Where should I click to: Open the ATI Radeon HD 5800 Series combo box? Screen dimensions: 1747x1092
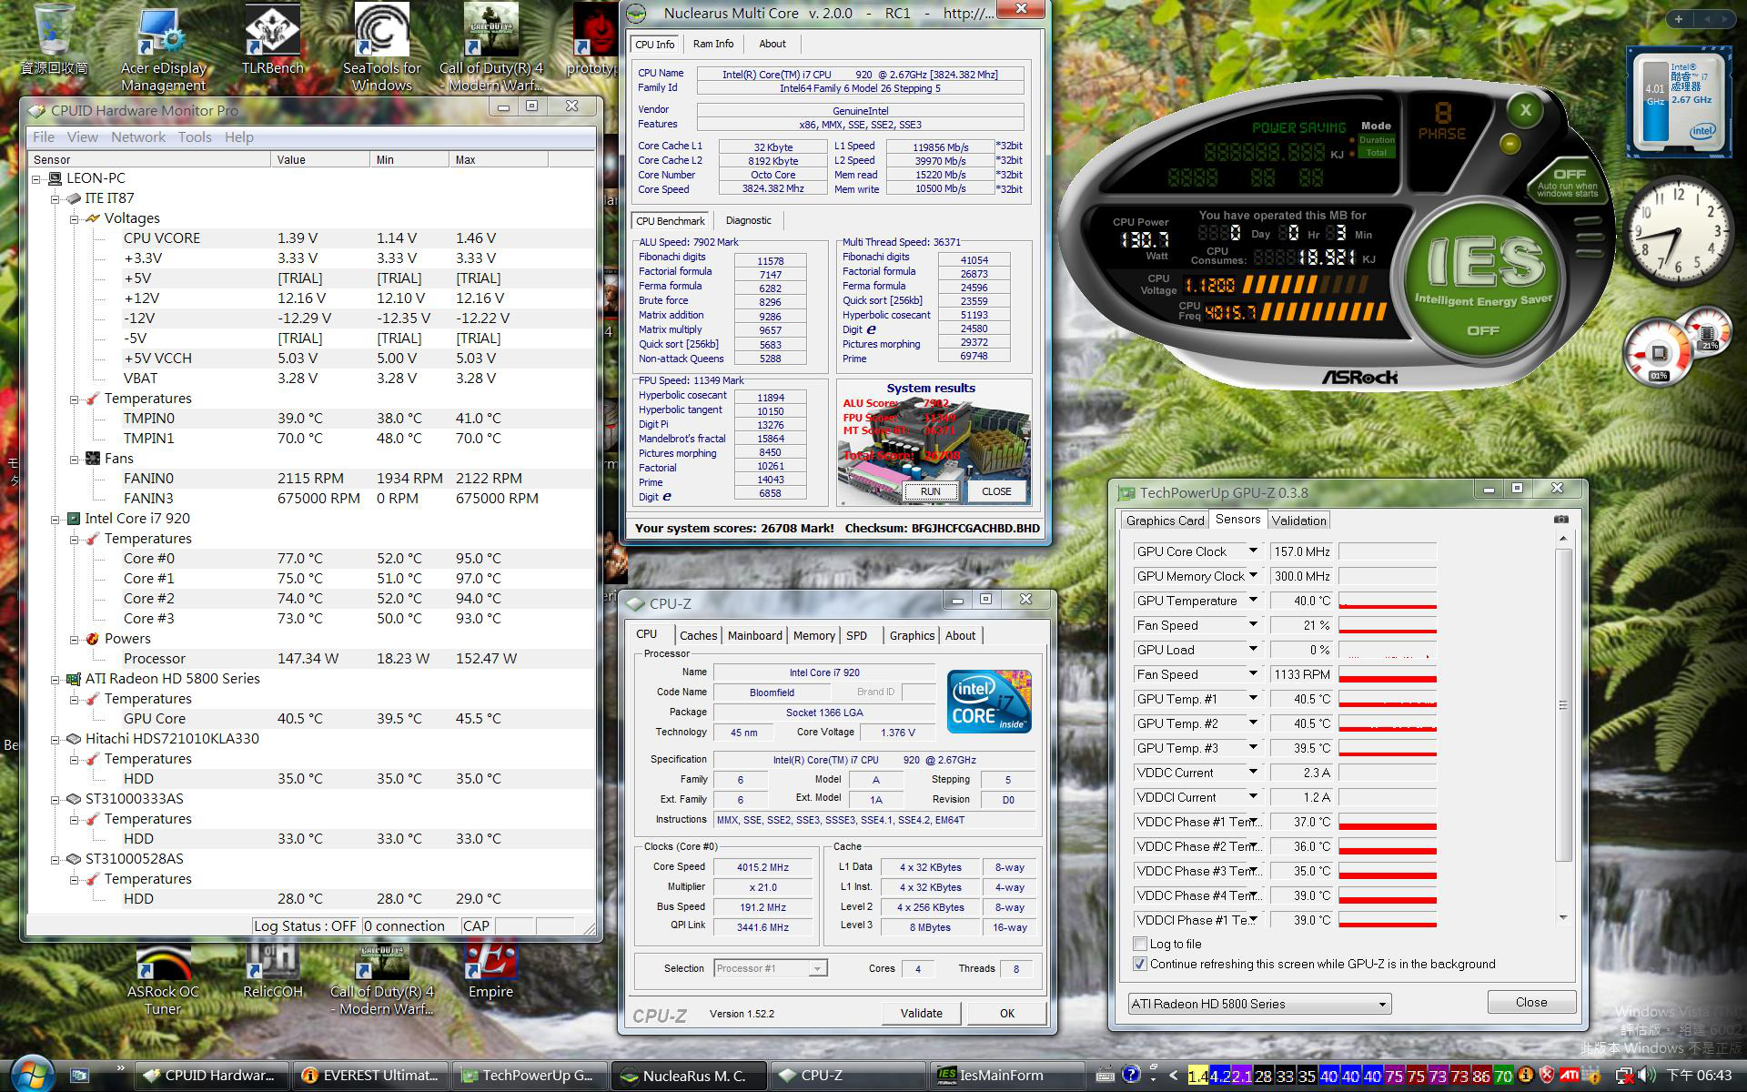click(x=1259, y=1004)
